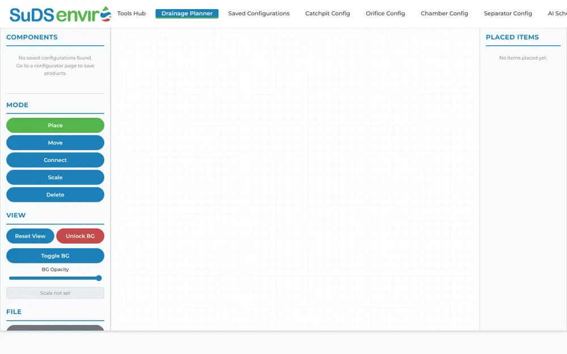Click the BG Opacity slider handle
Viewport: 567px width, 354px height.
click(x=99, y=278)
